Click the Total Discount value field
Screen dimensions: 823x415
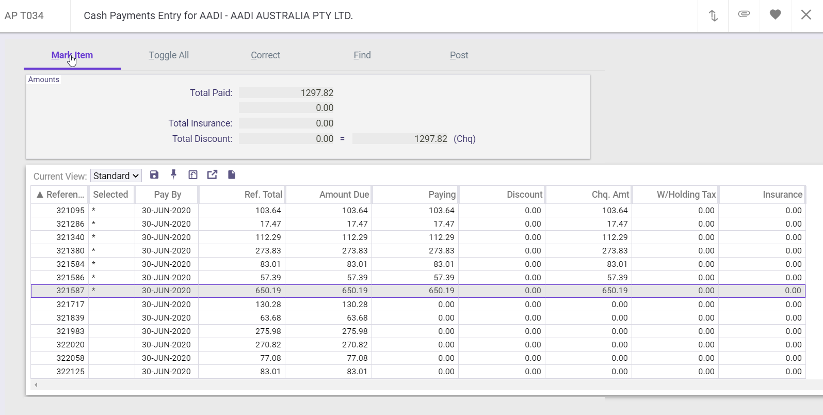(287, 139)
